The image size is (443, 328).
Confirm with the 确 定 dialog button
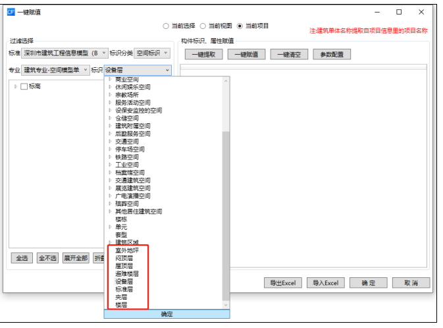369,283
